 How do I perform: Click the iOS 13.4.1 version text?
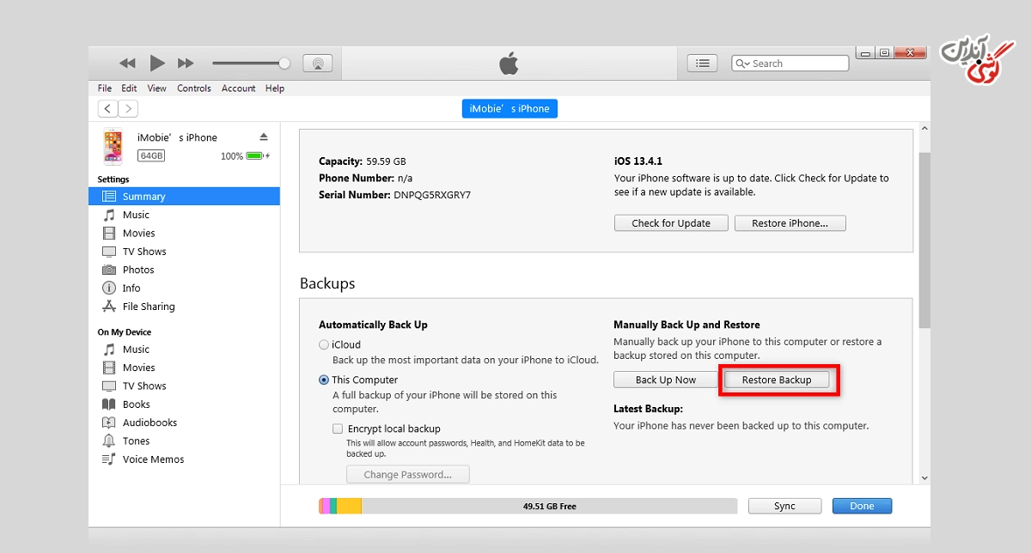pos(638,161)
